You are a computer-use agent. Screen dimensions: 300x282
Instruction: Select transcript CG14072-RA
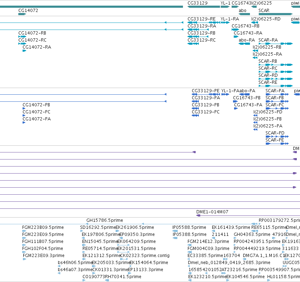(x=37, y=47)
